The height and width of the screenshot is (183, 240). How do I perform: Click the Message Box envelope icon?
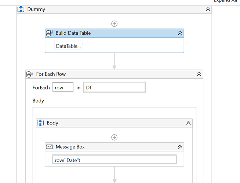(49, 147)
